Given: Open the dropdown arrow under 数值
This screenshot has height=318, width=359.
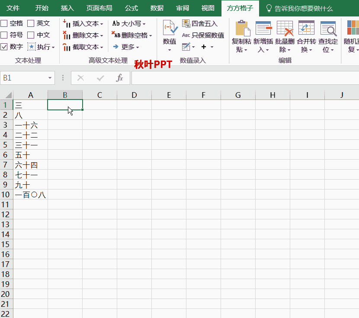Looking at the screenshot, I should point(170,50).
